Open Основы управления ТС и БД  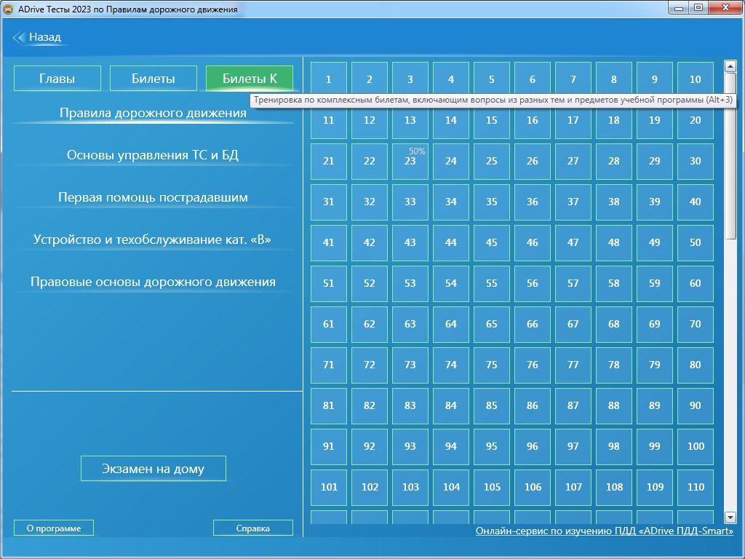pos(153,155)
